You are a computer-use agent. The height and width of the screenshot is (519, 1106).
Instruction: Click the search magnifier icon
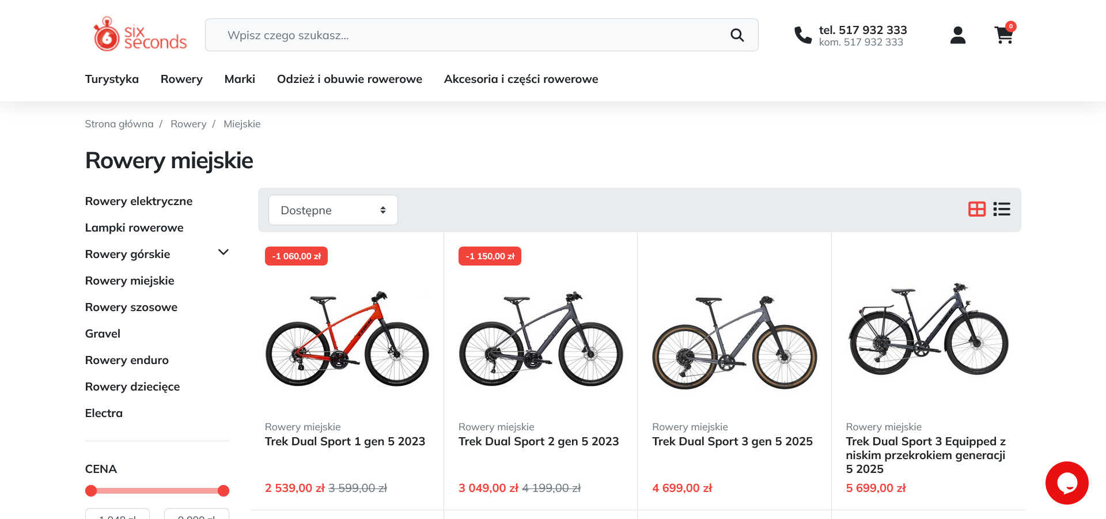pyautogui.click(x=737, y=35)
